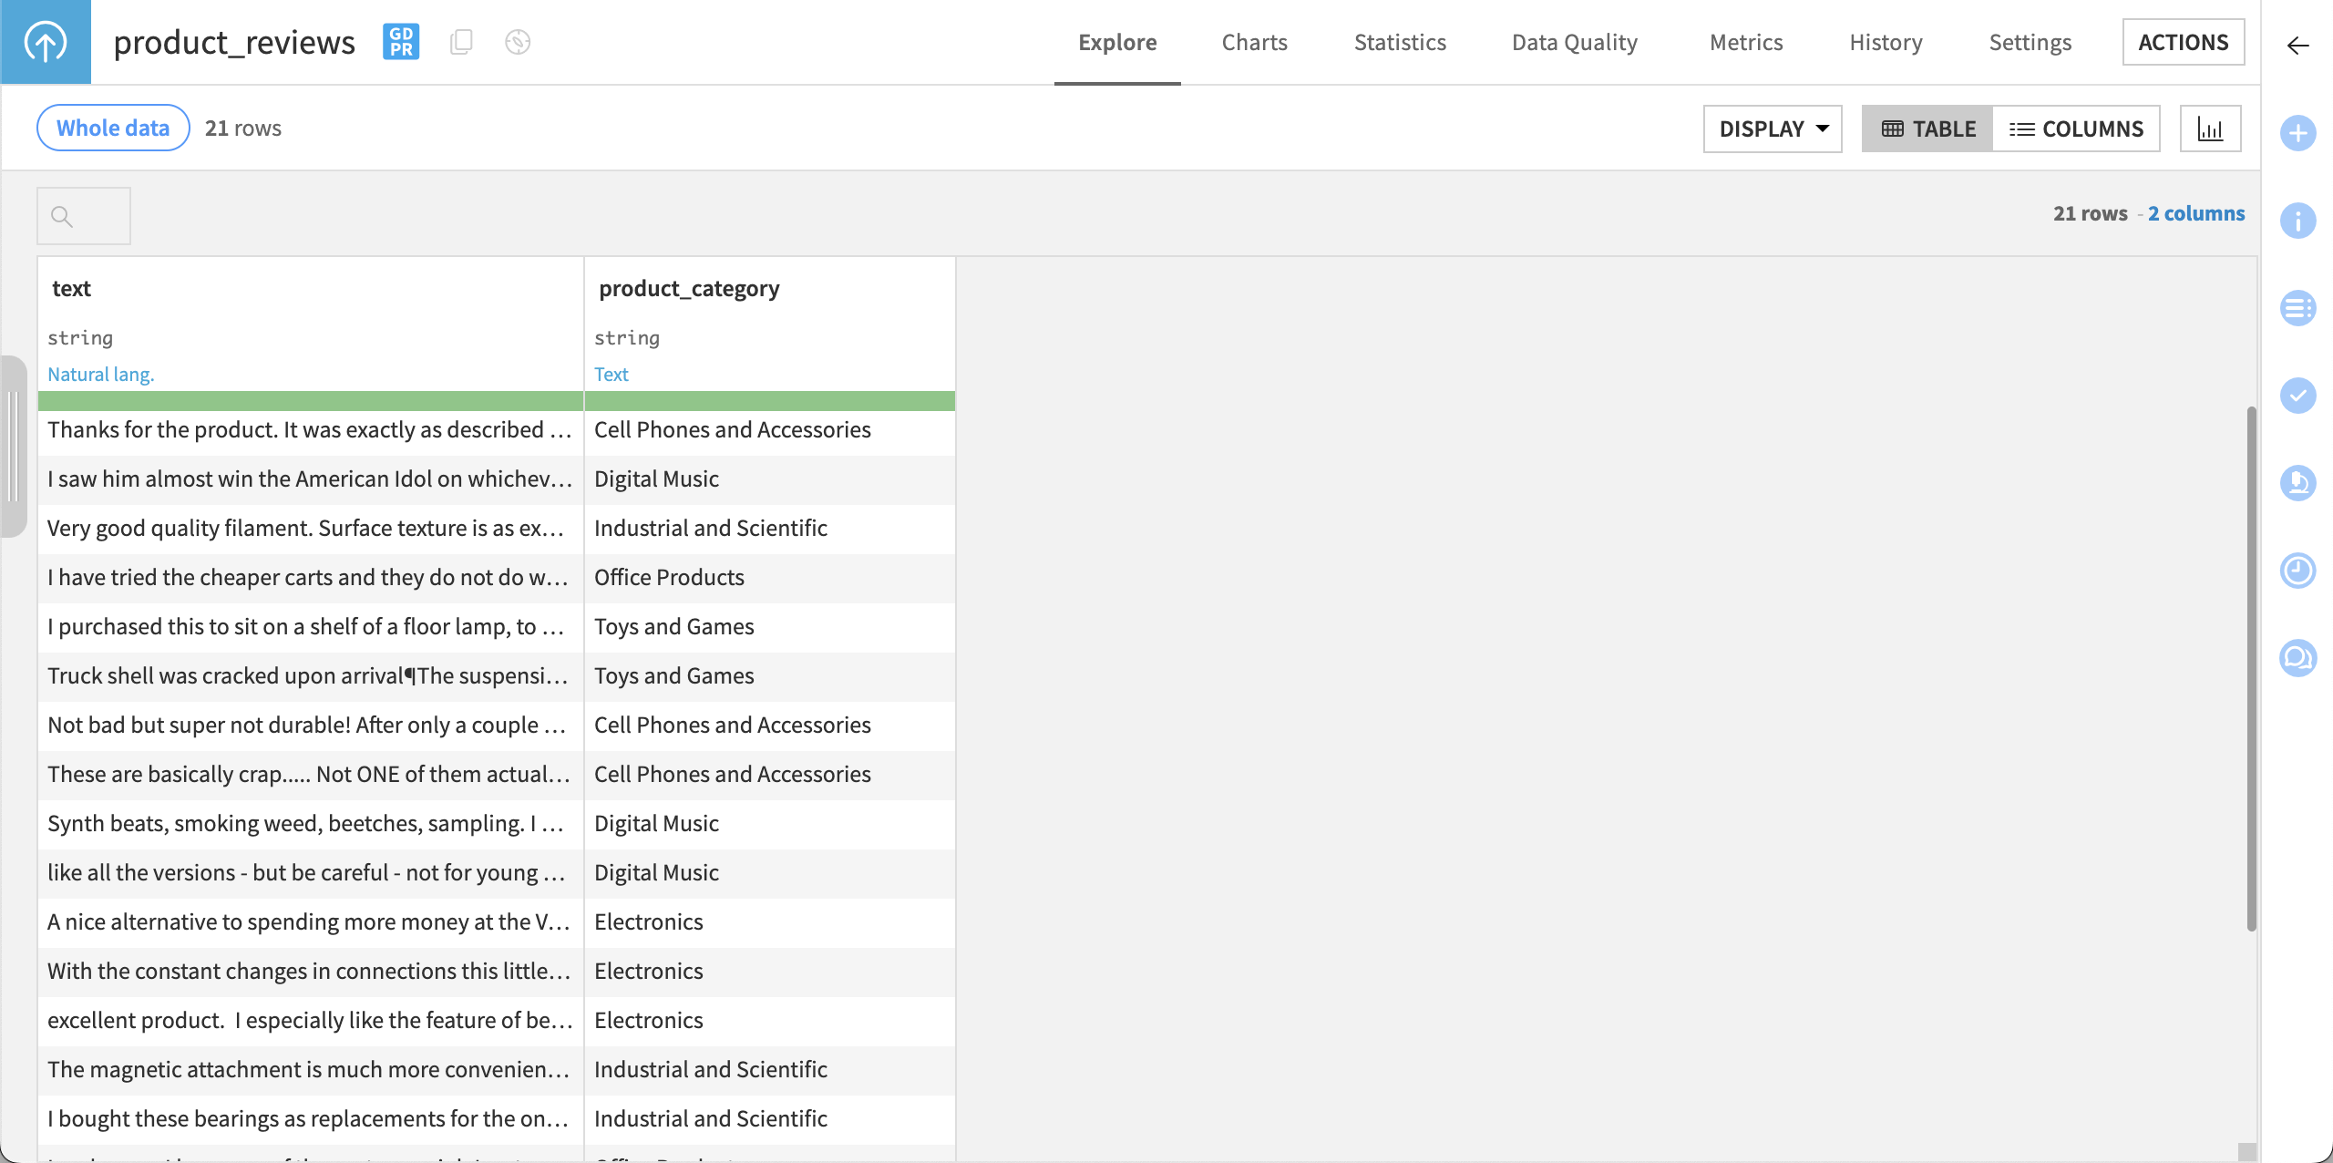Copy the product_reviews dataset name
Image resolution: width=2333 pixels, height=1163 pixels.
pos(461,42)
